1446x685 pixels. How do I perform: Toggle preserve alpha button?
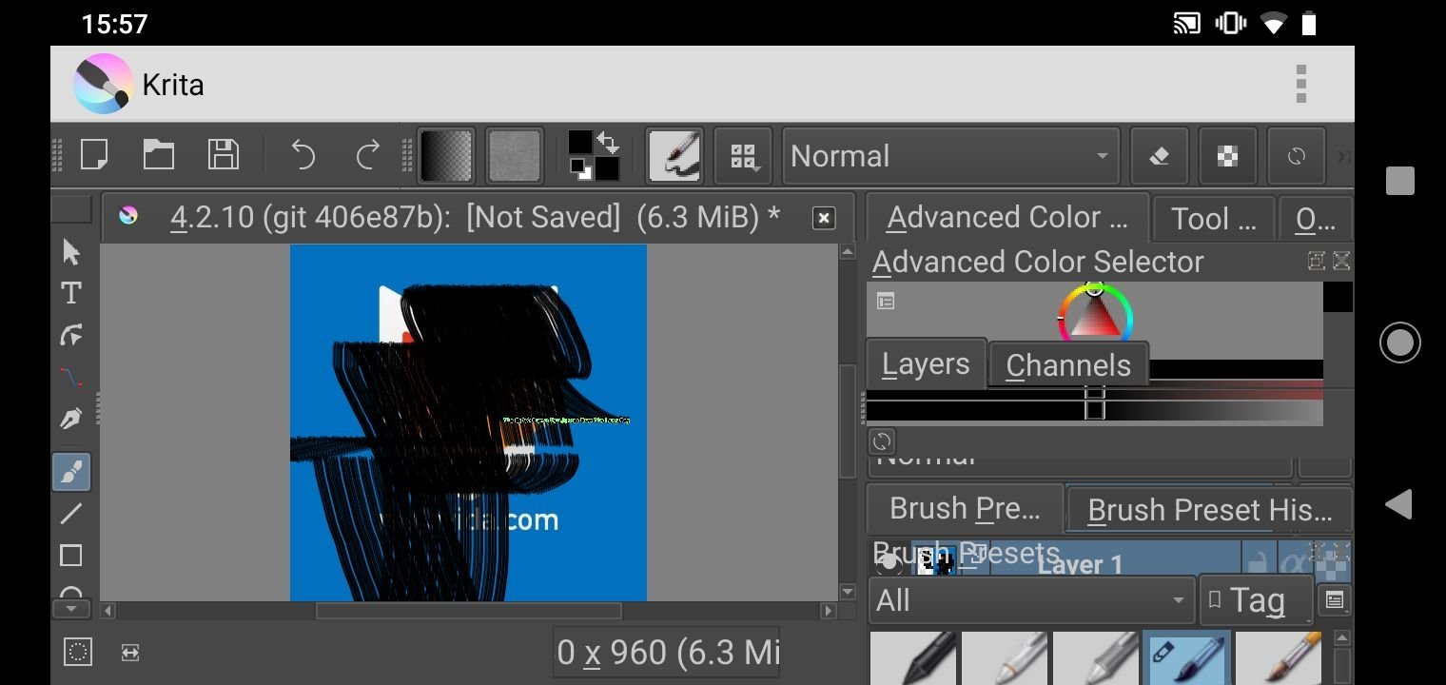[1227, 156]
